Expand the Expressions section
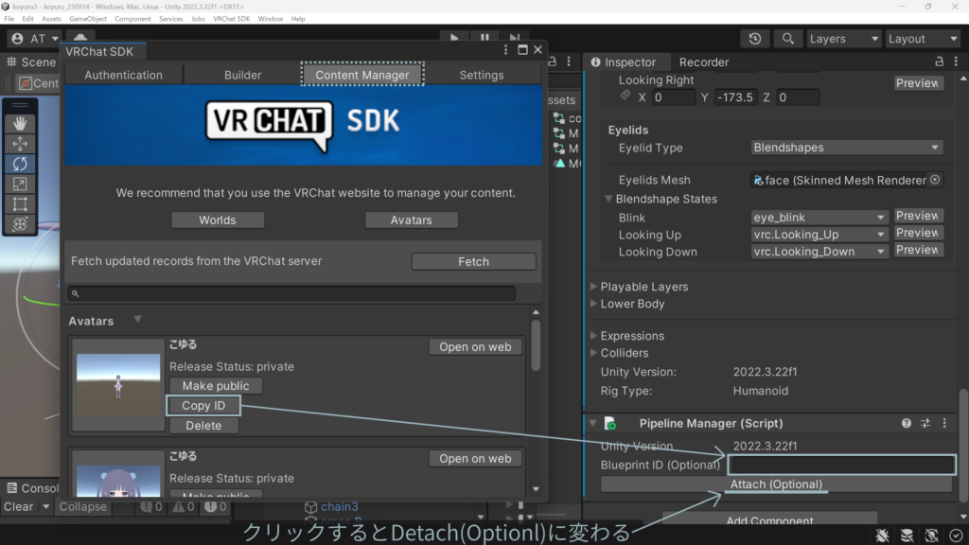Viewport: 969px width, 545px height. click(x=593, y=336)
